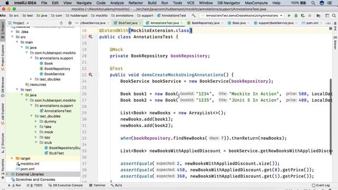338x190 pixels.
Task: Click run gutter icon beside class AnnotationsTest
Action: pyautogui.click(x=90, y=37)
